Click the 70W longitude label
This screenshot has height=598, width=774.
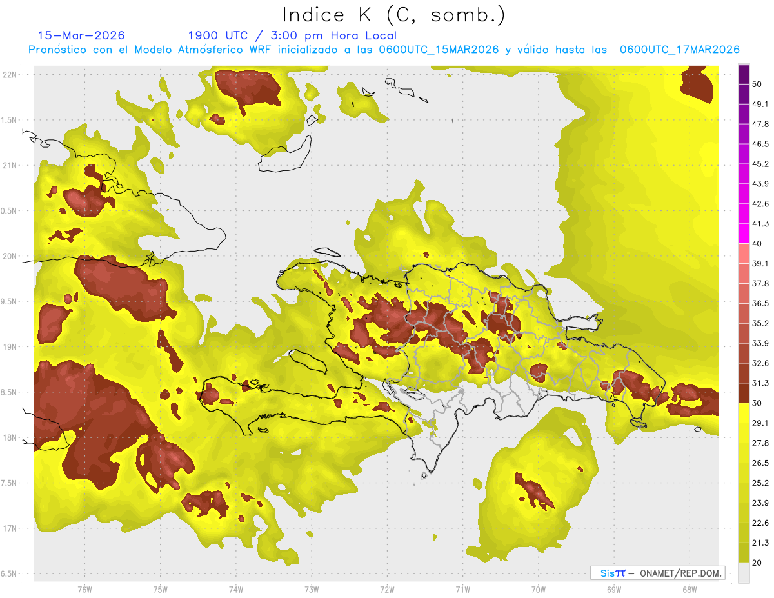(539, 590)
